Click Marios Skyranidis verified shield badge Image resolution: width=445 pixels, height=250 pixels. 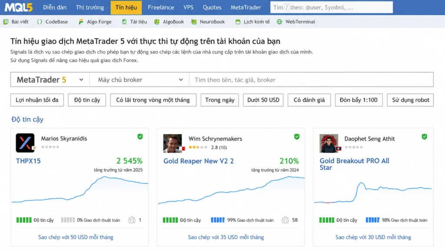tap(140, 137)
